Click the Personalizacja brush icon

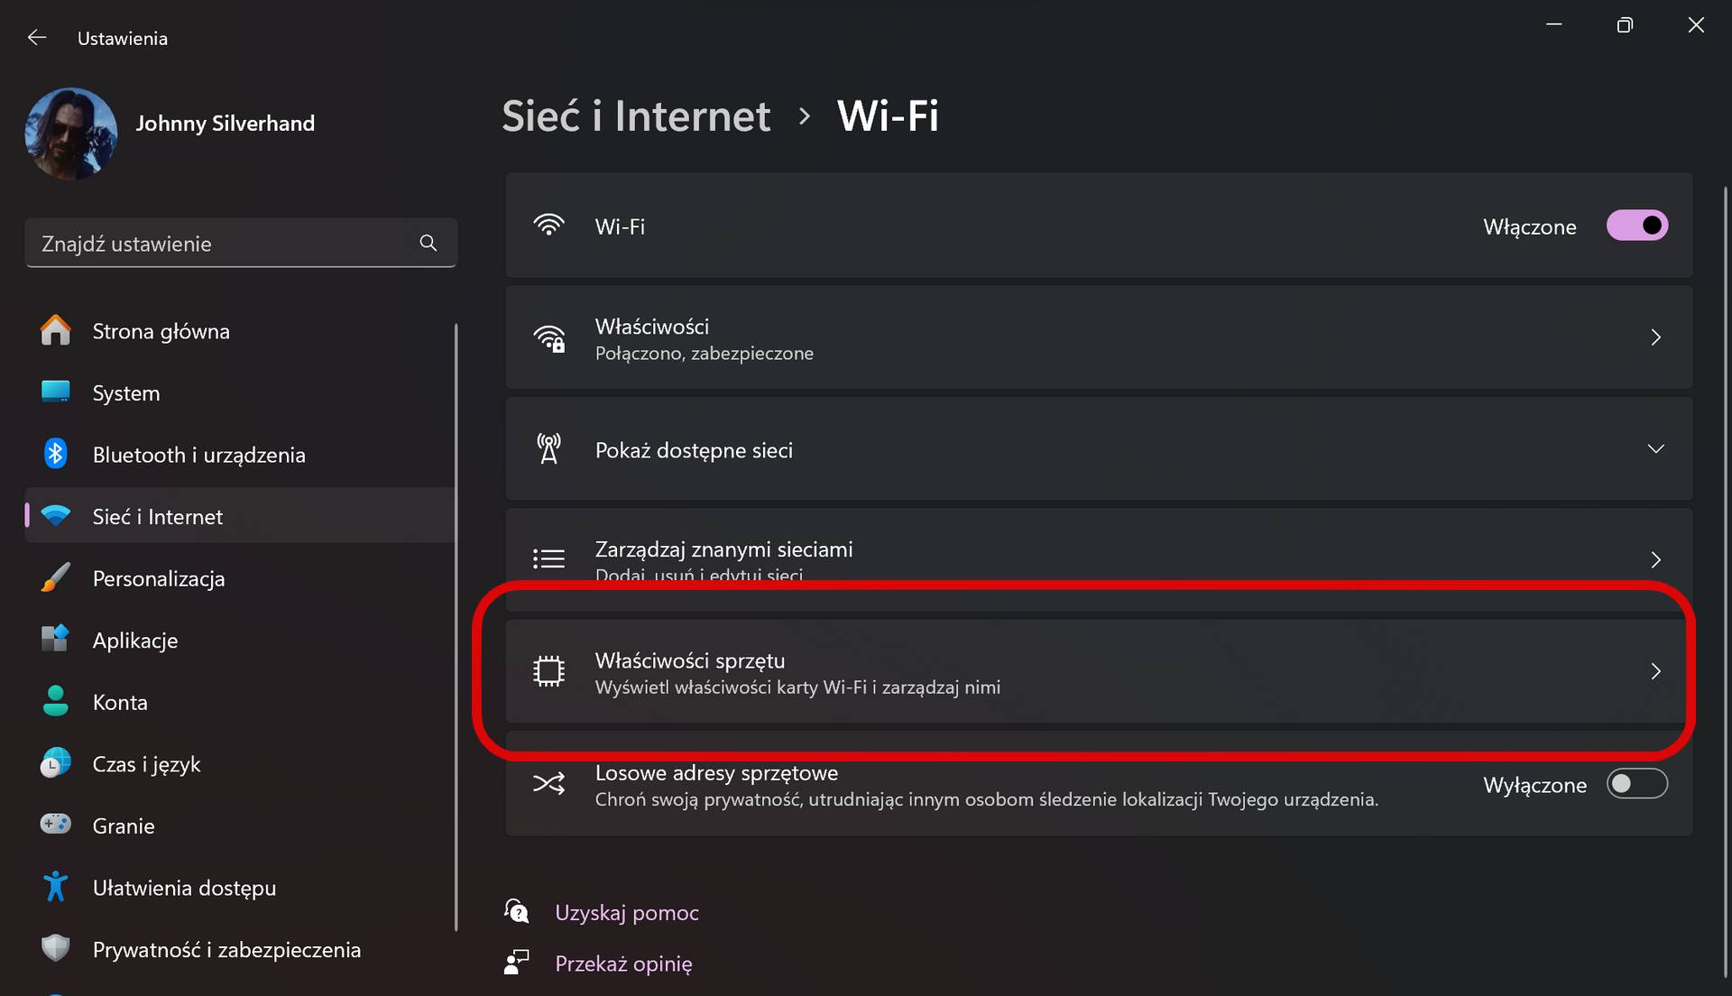coord(55,578)
